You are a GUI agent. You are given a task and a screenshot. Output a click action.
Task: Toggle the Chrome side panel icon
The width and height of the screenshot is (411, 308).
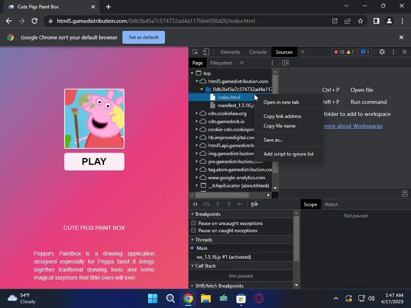[376, 21]
